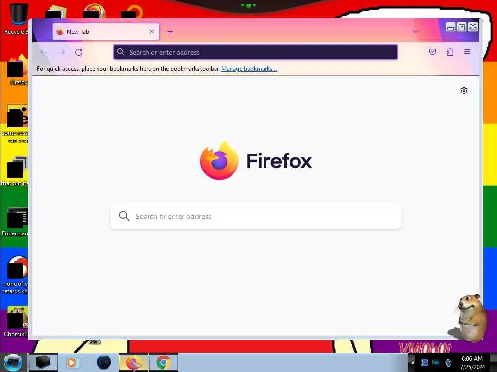The width and height of the screenshot is (497, 372).
Task: Select the Enderman desktop icon
Action: click(15, 222)
